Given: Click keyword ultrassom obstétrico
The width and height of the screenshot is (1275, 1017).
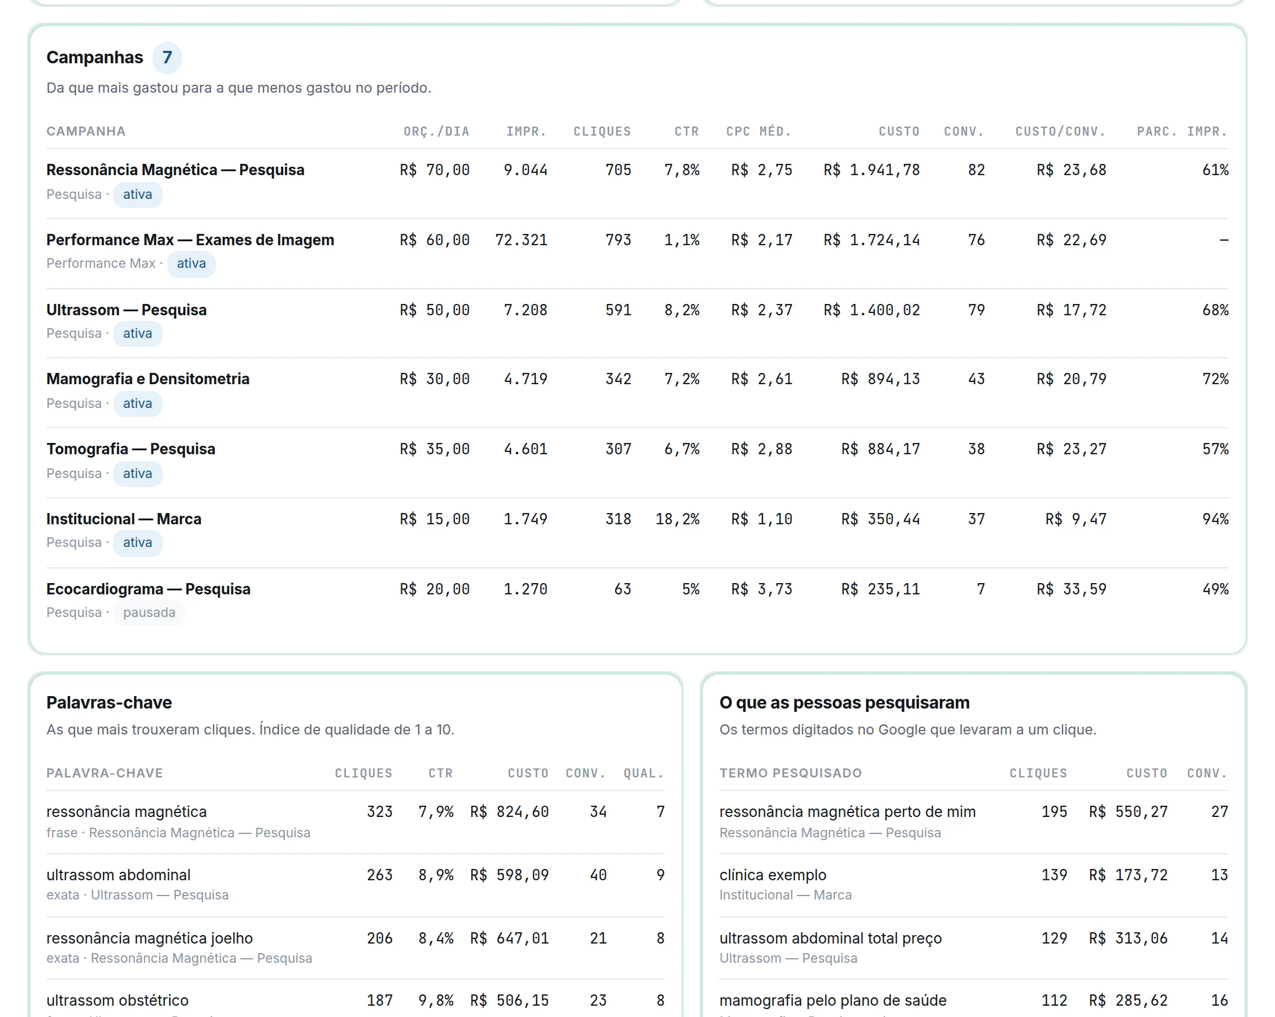Looking at the screenshot, I should tap(118, 1001).
